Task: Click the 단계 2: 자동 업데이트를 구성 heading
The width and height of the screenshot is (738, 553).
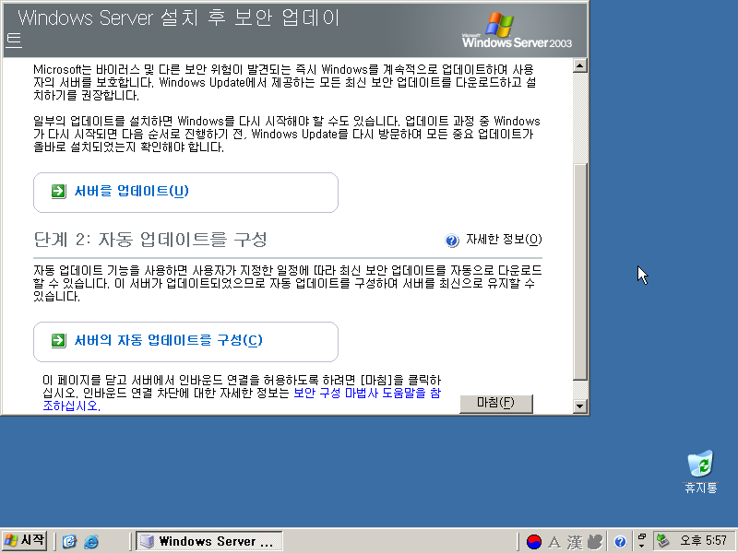Action: tap(150, 240)
